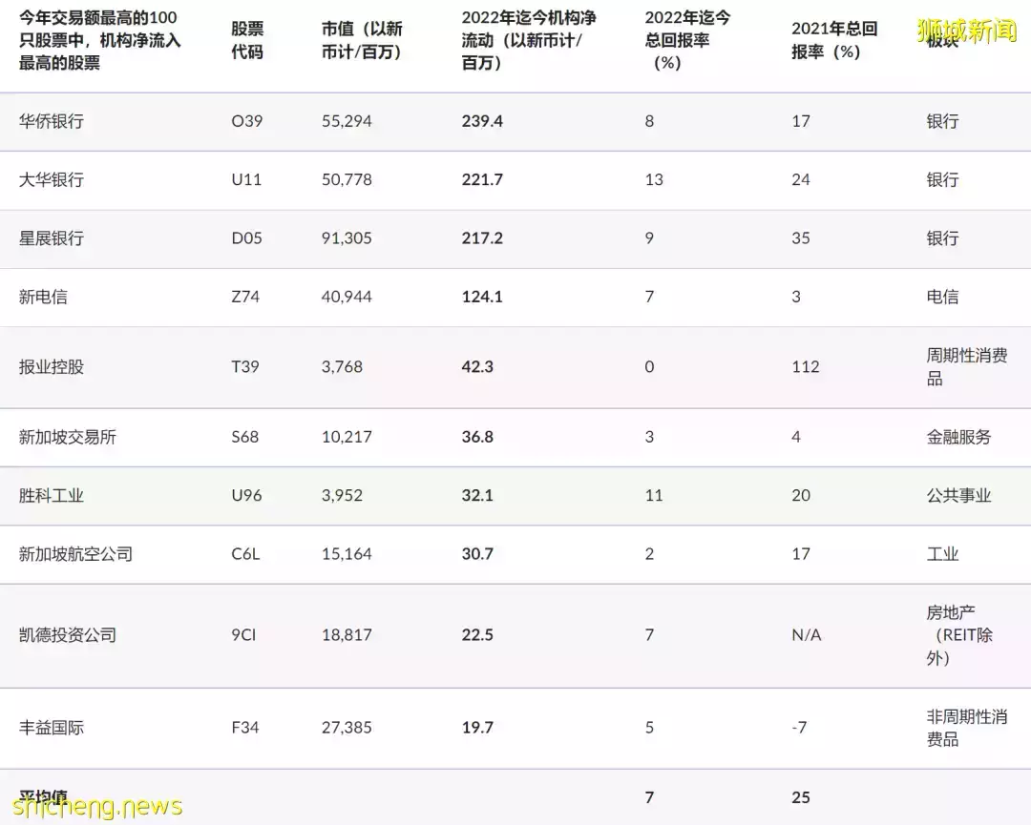Select the 市值（以新币计/百万）column header
Screen dimensions: 1031x825
(x=362, y=40)
